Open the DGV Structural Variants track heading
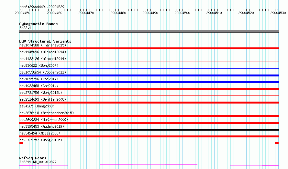The width and height of the screenshot is (288, 169). coord(45,41)
